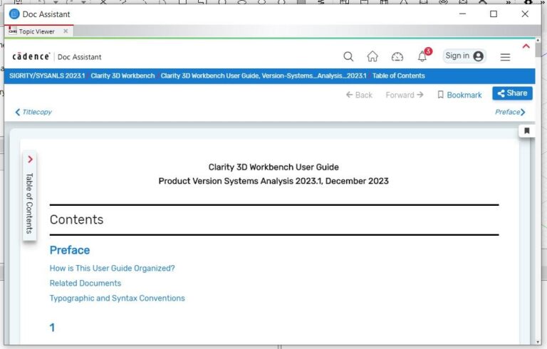This screenshot has width=547, height=349.
Task: Go Forward in history
Action: point(405,95)
